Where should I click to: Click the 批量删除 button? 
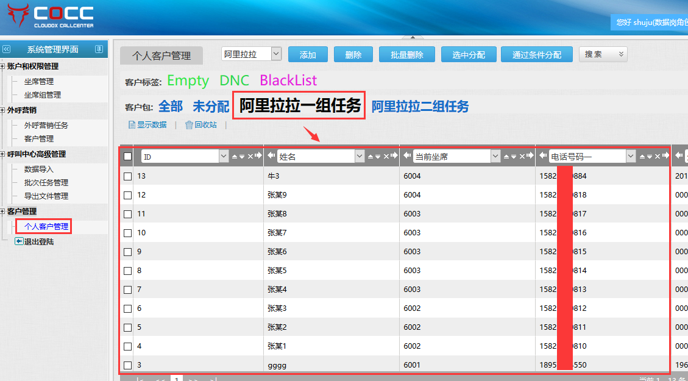(x=406, y=55)
